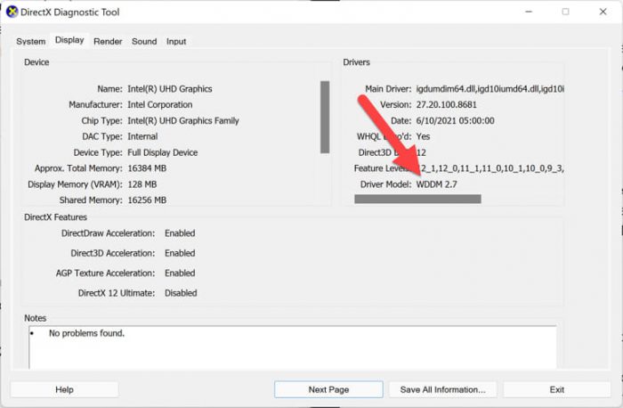Click the 'Drivers' group heading
Screen dimensions: 623x408
pyautogui.click(x=356, y=62)
